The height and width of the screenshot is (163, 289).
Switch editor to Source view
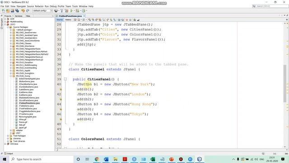[x=60, y=20]
